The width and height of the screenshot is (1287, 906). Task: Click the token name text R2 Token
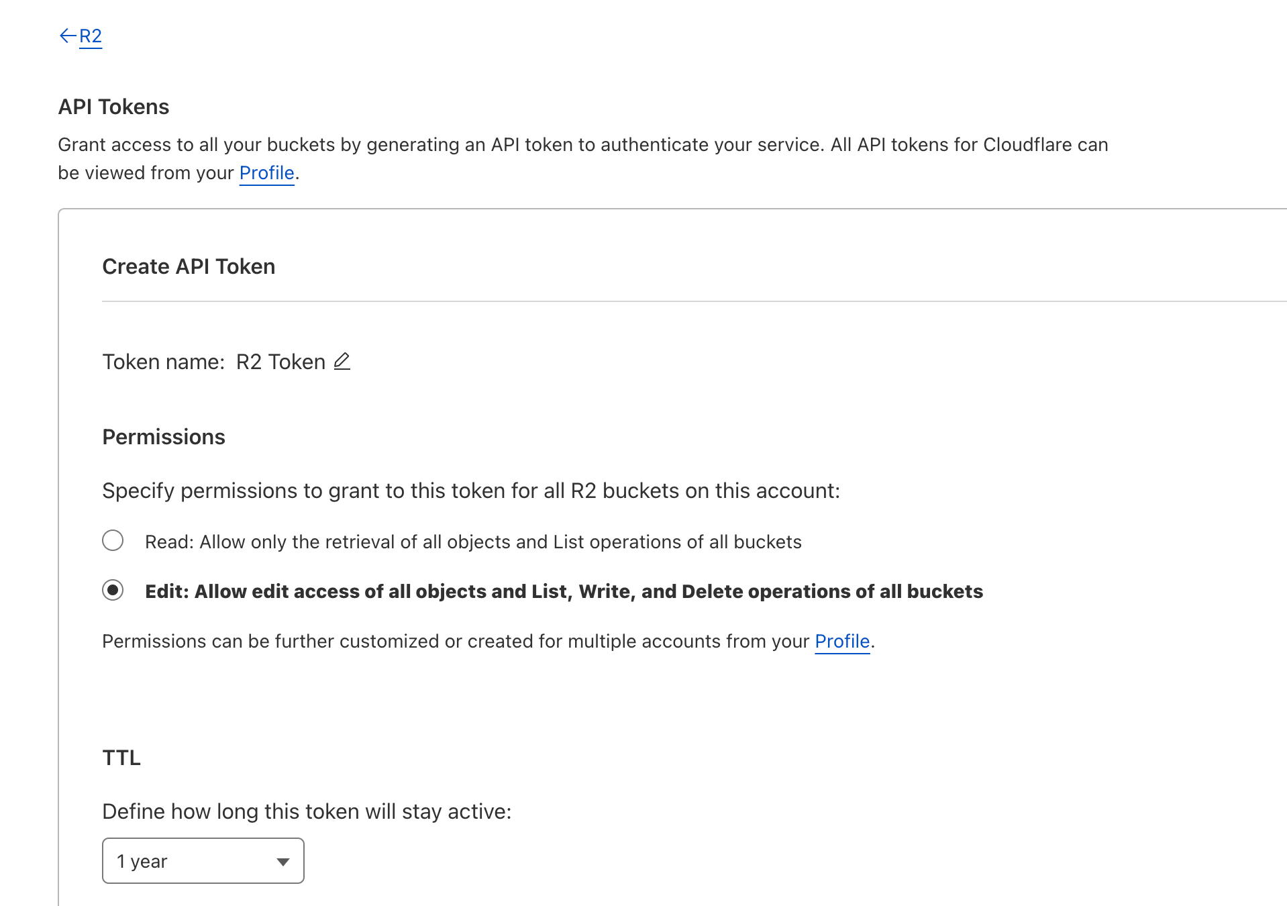pos(280,362)
